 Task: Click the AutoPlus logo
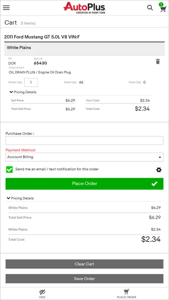point(84,8)
